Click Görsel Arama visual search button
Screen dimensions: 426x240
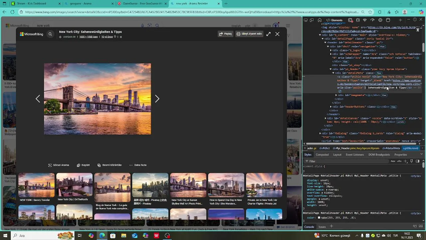click(x=59, y=165)
